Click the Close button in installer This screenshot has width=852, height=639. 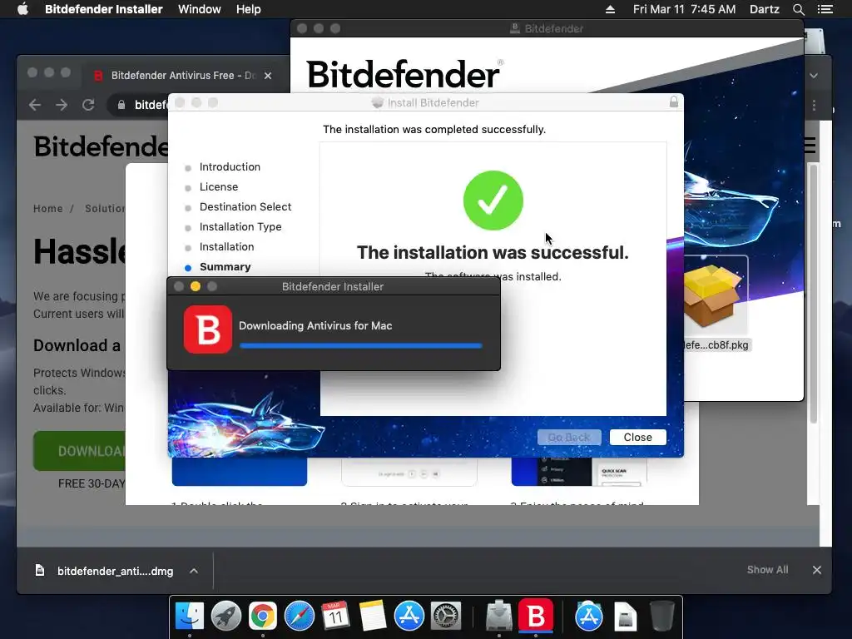(638, 438)
